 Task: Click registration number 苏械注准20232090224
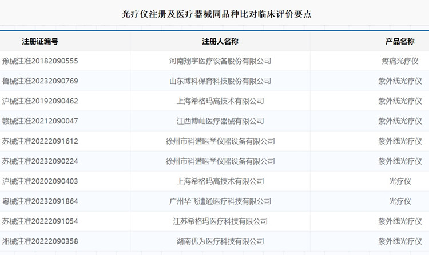pyautogui.click(x=40, y=161)
